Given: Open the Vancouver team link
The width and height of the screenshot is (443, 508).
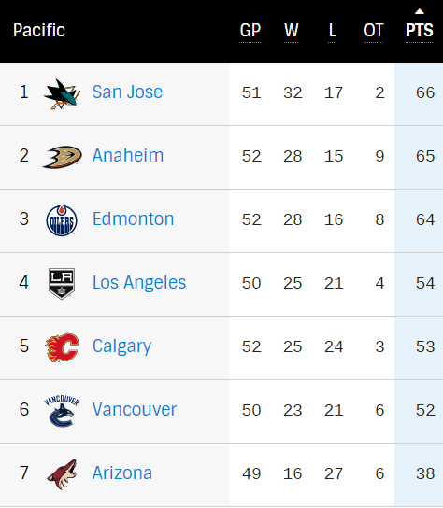Looking at the screenshot, I should [135, 410].
